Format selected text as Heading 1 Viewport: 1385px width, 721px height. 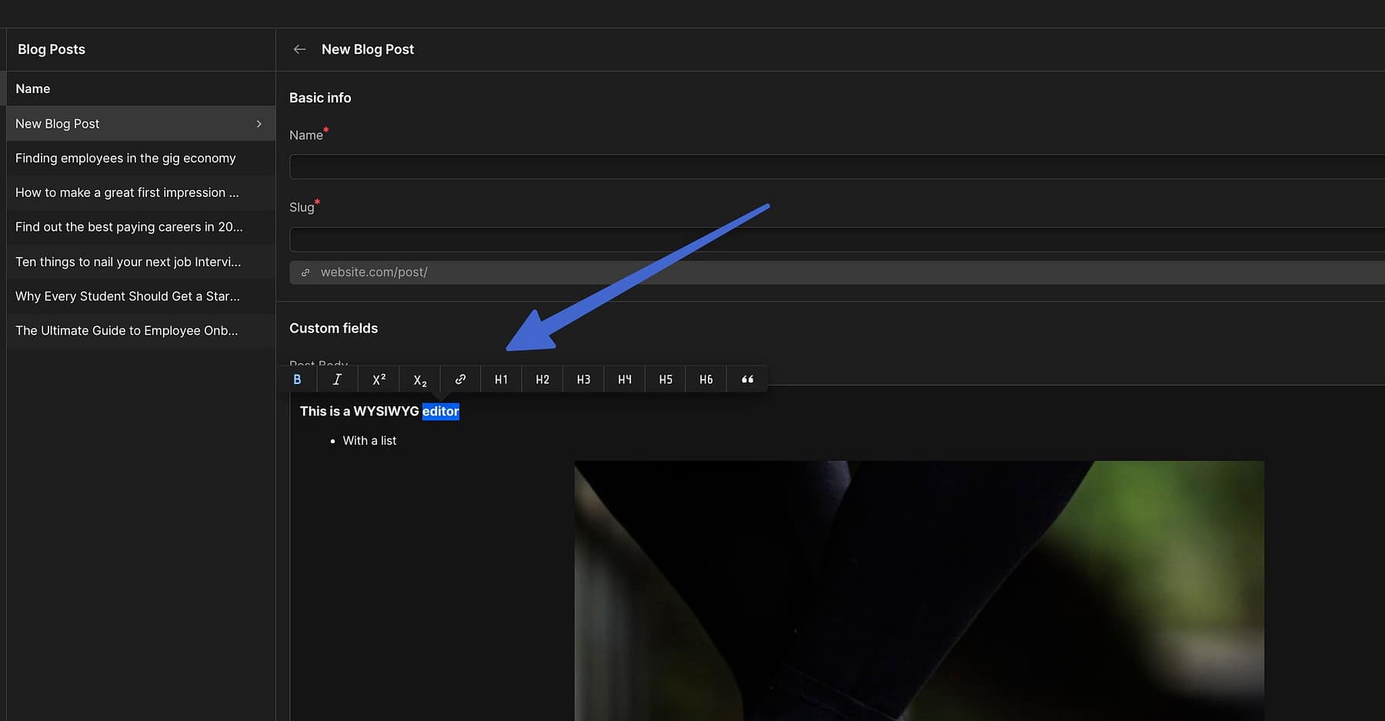coord(501,379)
